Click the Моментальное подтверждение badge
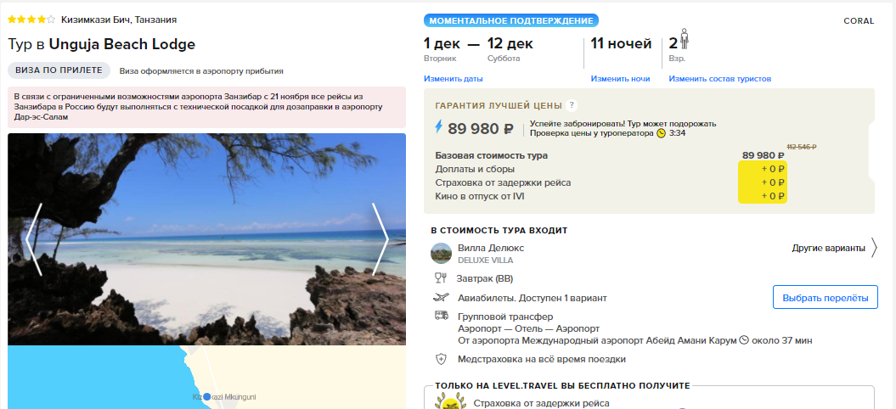This screenshot has width=896, height=409. coord(511,21)
